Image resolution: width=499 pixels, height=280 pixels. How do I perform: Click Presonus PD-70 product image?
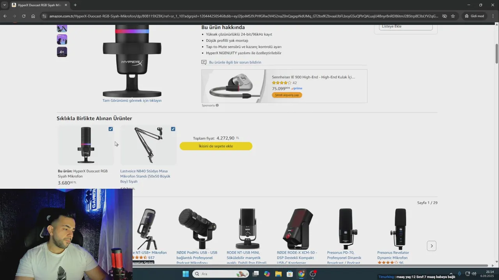(x=348, y=228)
